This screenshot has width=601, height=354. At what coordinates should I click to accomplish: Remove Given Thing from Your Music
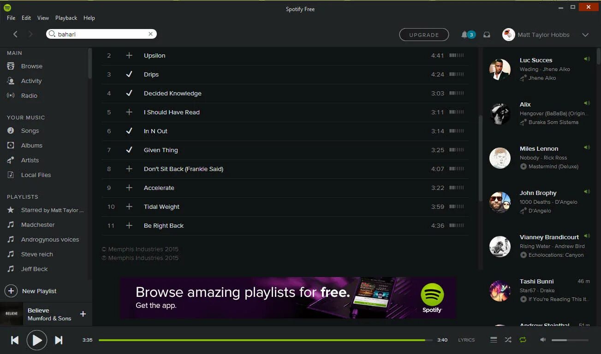(129, 150)
